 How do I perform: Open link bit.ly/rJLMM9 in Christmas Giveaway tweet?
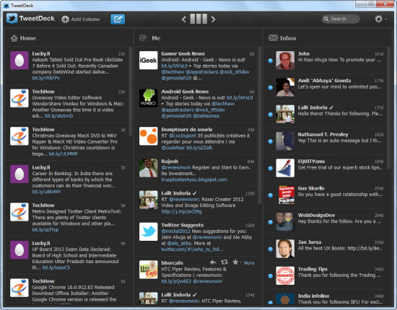coord(63,154)
